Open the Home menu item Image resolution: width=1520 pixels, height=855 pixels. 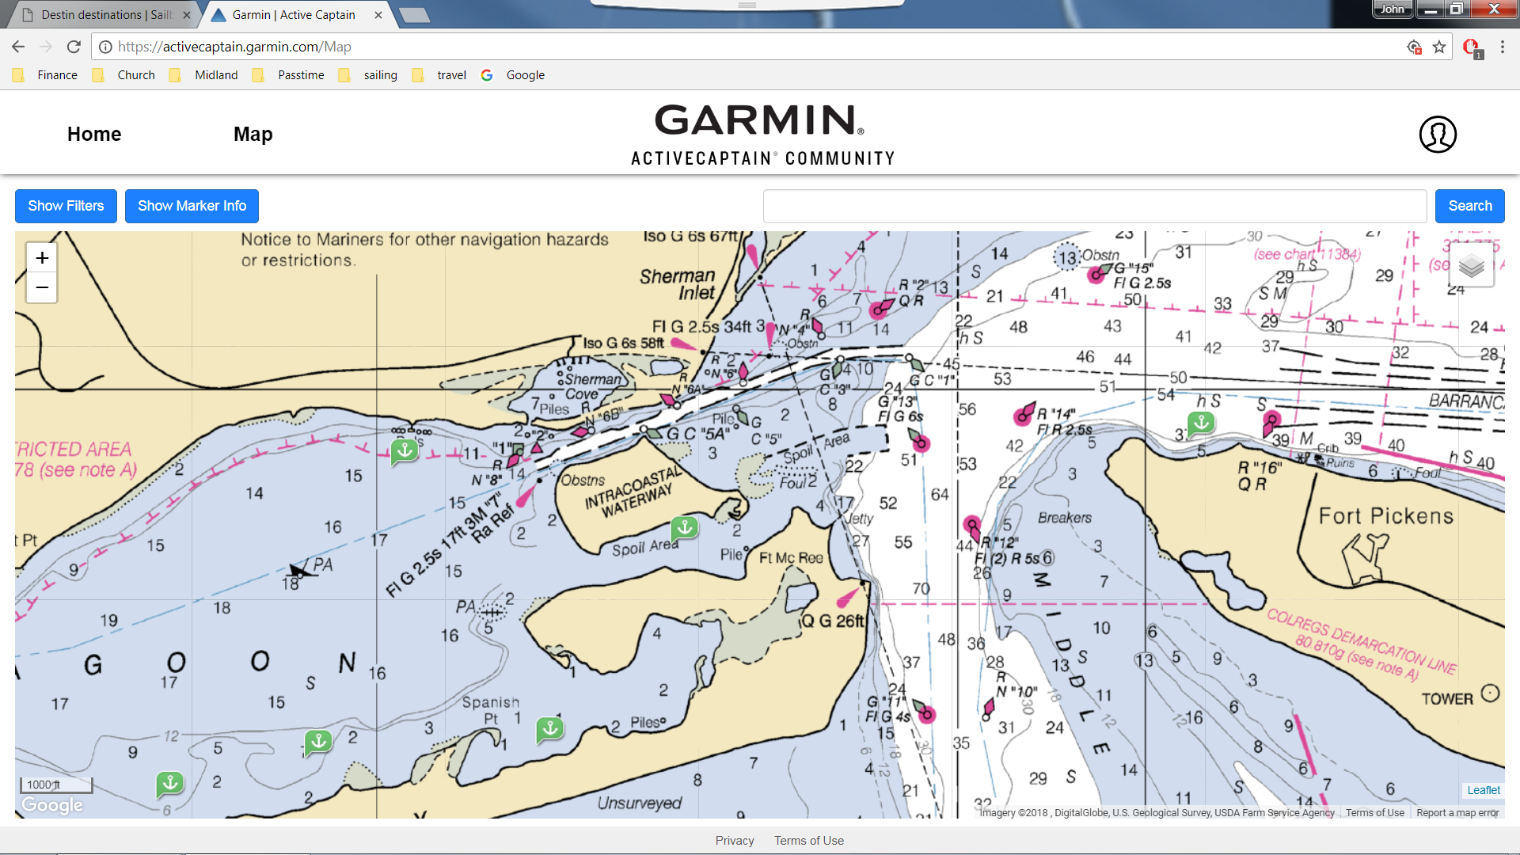tap(94, 135)
